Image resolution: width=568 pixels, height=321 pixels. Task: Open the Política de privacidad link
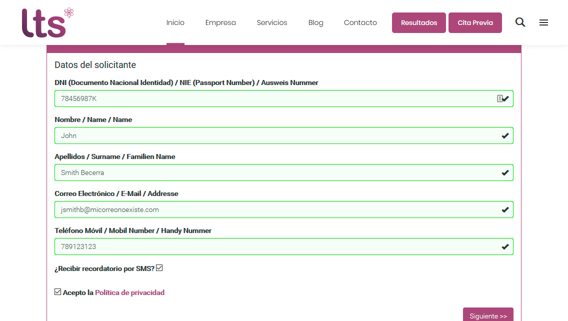click(x=129, y=292)
